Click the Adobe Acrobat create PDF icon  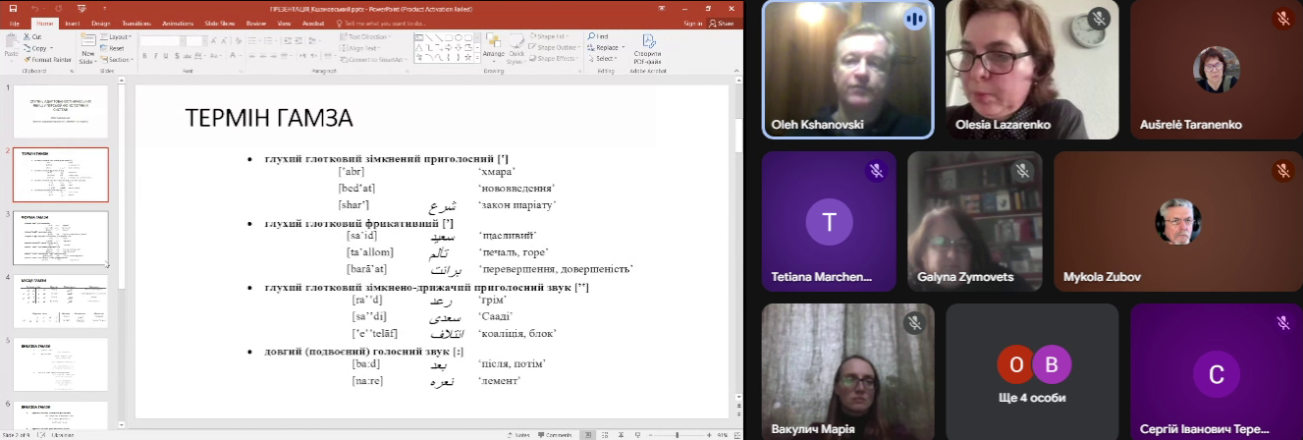(647, 49)
